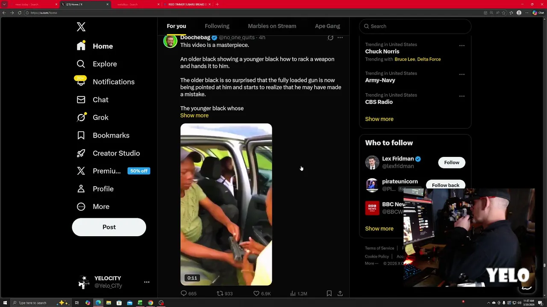This screenshot has width=547, height=307.
Task: Click the X search field
Action: (x=415, y=26)
